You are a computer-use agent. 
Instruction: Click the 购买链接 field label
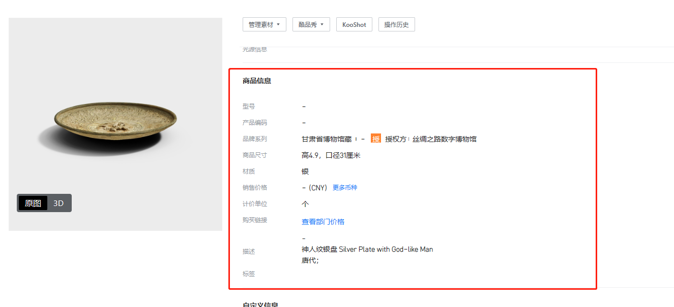[x=255, y=220]
